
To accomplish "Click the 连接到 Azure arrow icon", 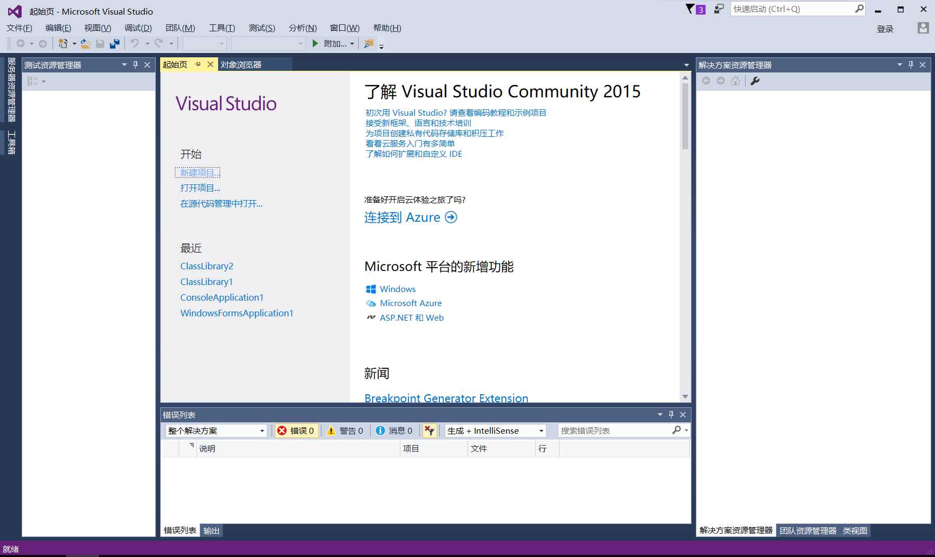I will (x=451, y=217).
